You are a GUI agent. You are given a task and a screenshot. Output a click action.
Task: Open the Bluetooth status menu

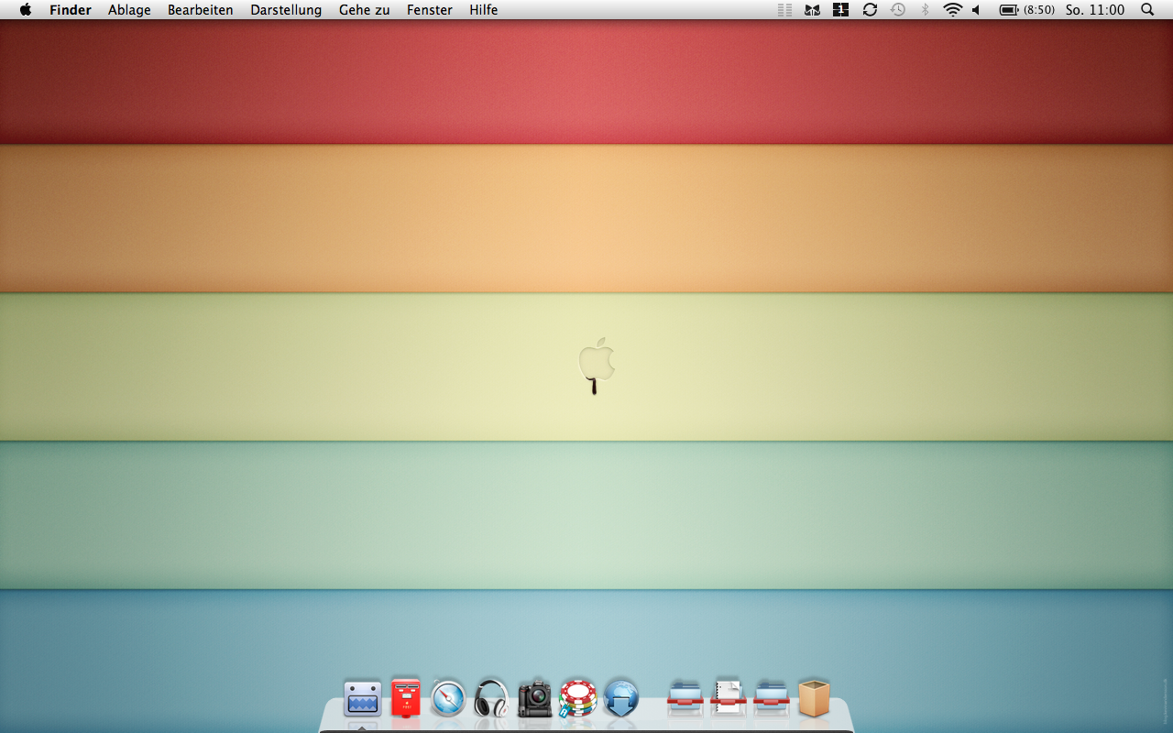coord(925,10)
